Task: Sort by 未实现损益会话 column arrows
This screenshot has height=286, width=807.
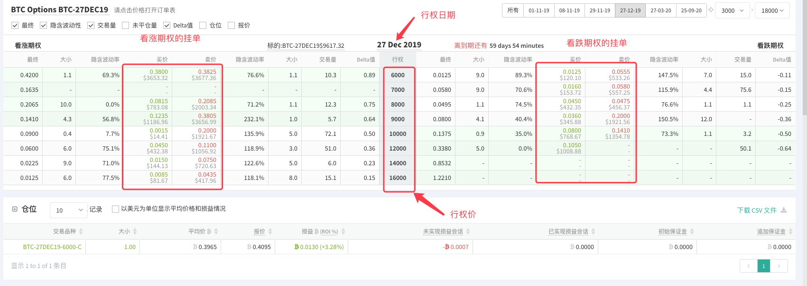Action: pos(468,232)
